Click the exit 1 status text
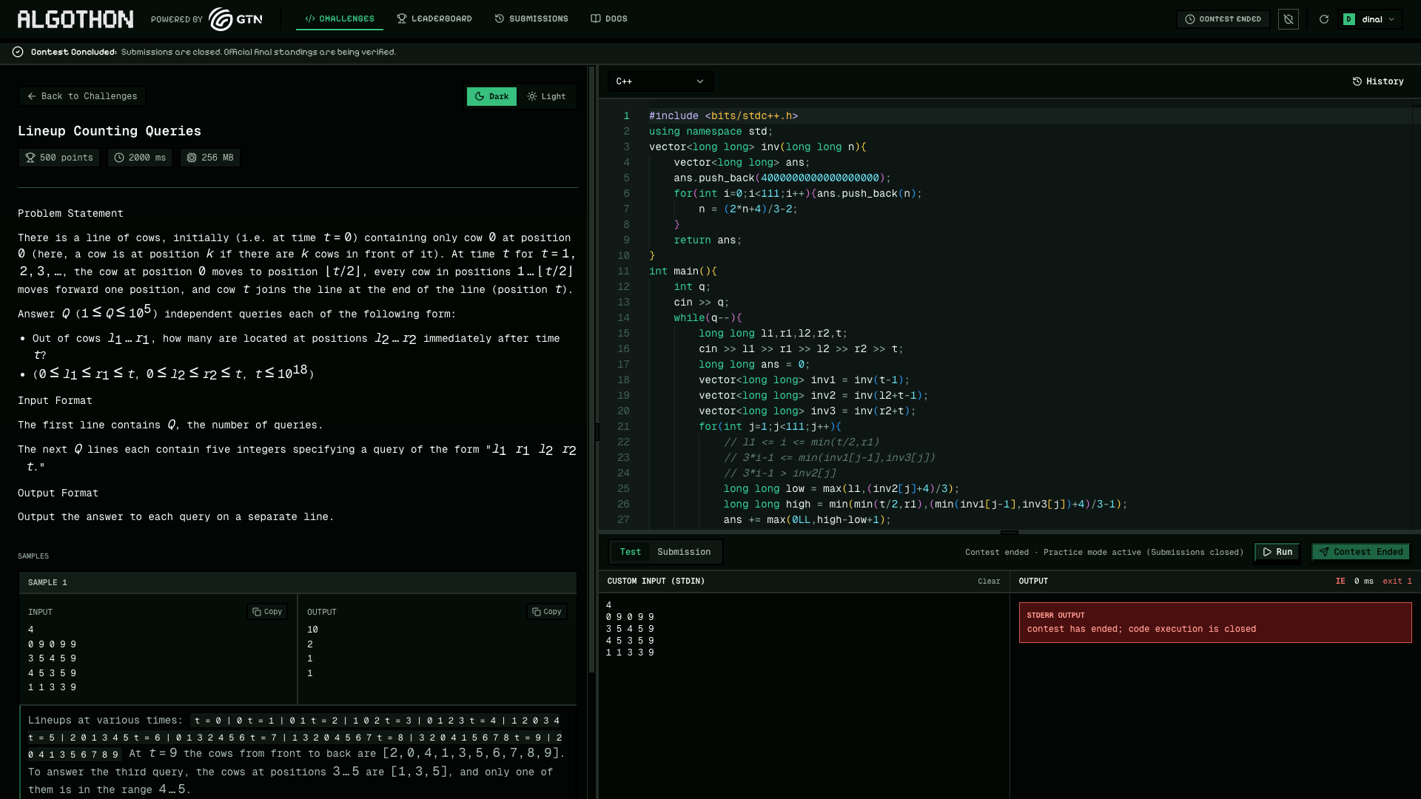The height and width of the screenshot is (799, 1421). [x=1397, y=581]
